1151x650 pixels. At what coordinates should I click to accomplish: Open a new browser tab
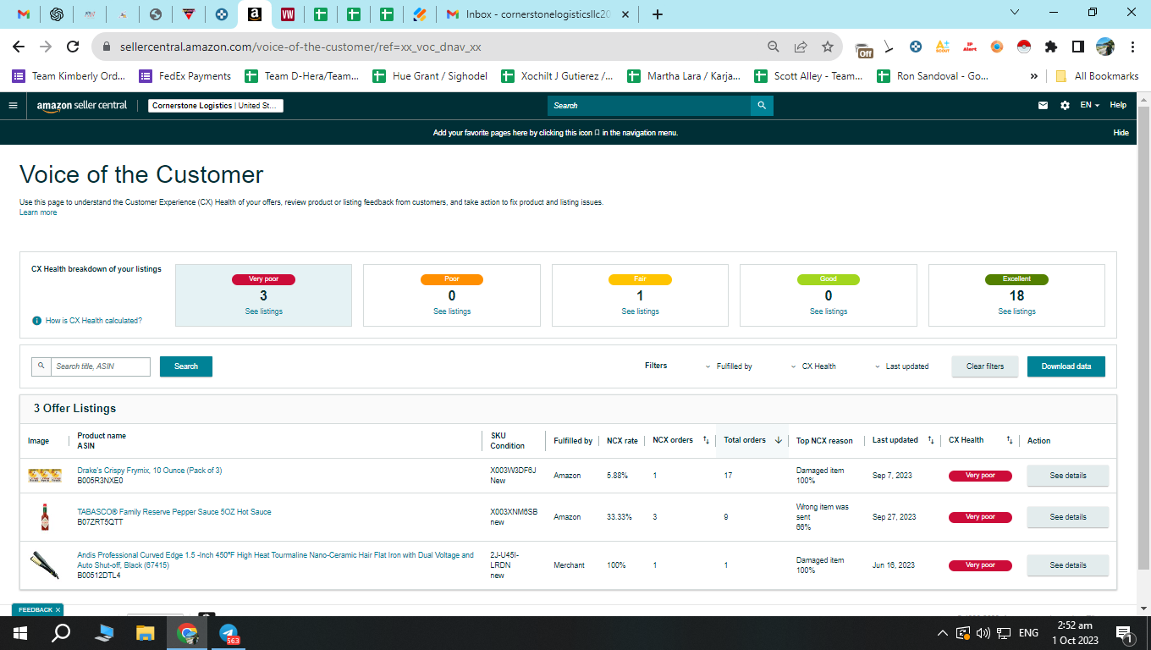pos(658,14)
